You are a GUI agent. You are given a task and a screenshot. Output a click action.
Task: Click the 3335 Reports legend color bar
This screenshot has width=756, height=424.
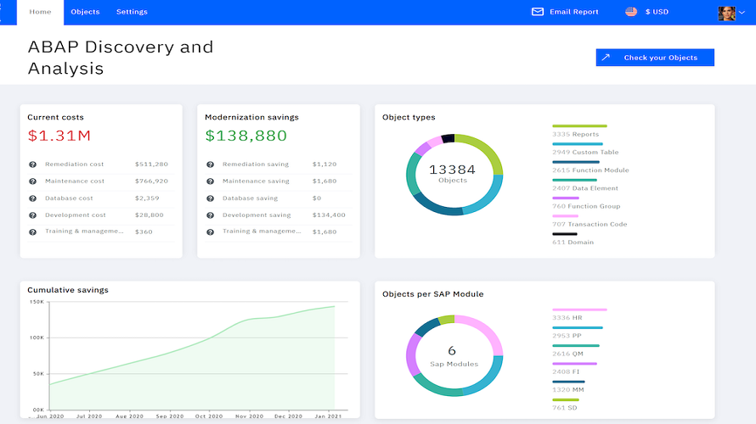(579, 126)
